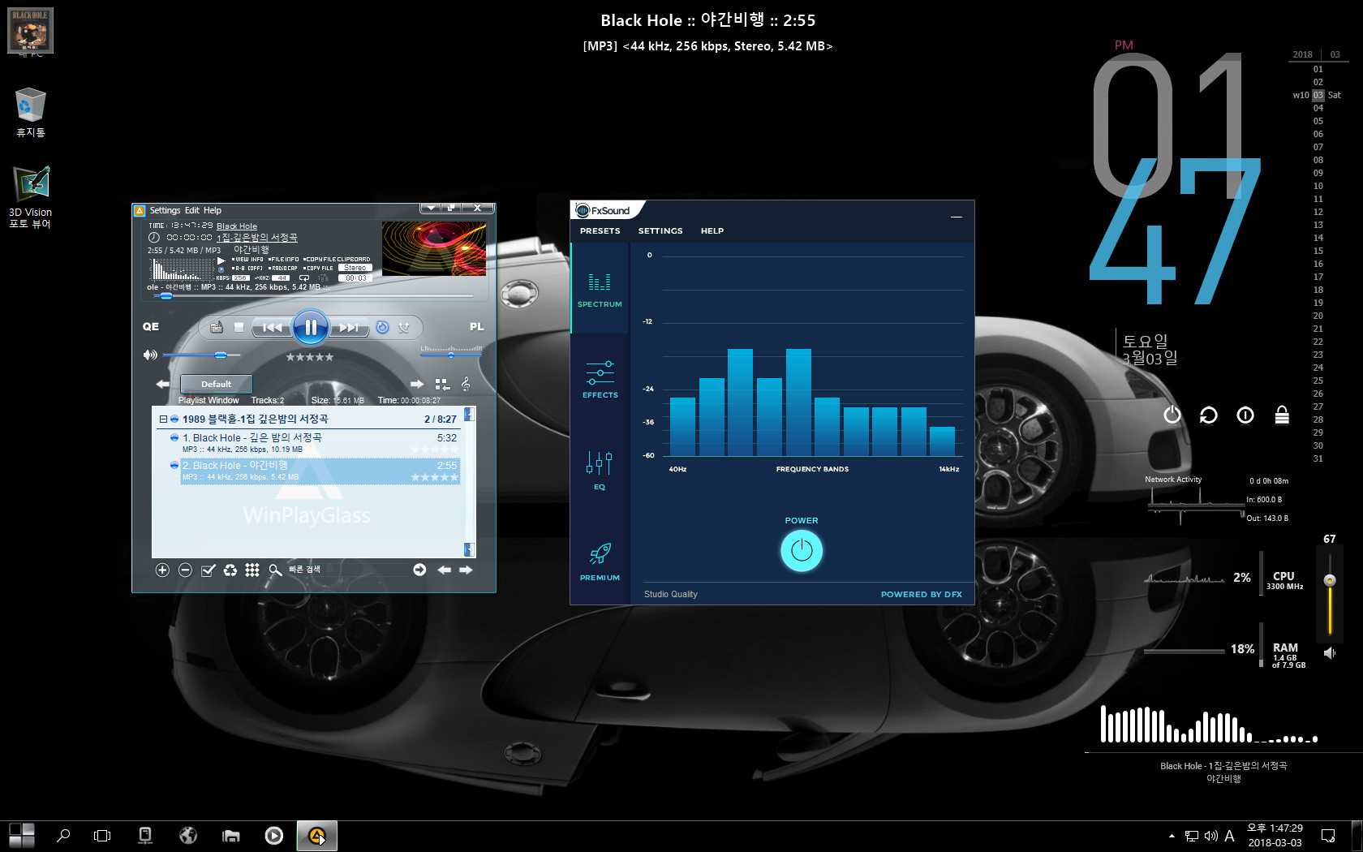Screen dimensions: 1363x852
Task: Click the dotted grid icon in playlist toolbar
Action: 252,570
